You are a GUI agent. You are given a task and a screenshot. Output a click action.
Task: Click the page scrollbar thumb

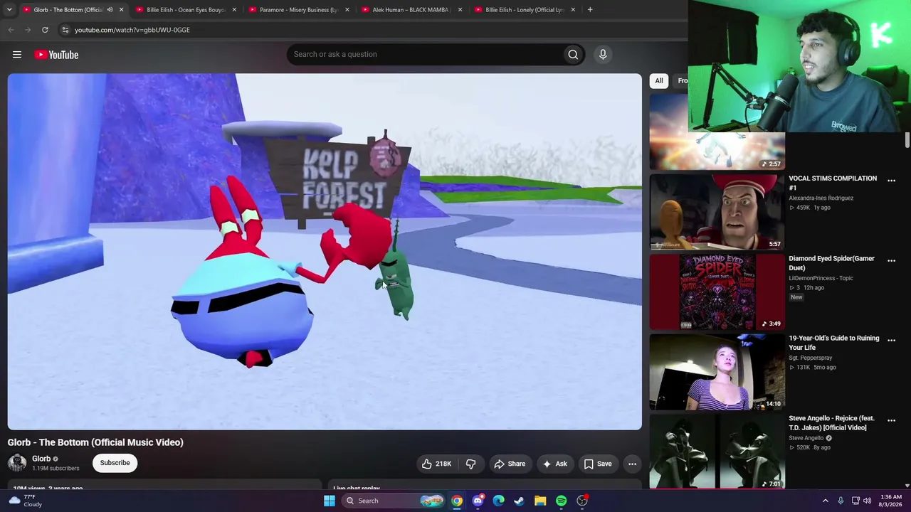[907, 140]
